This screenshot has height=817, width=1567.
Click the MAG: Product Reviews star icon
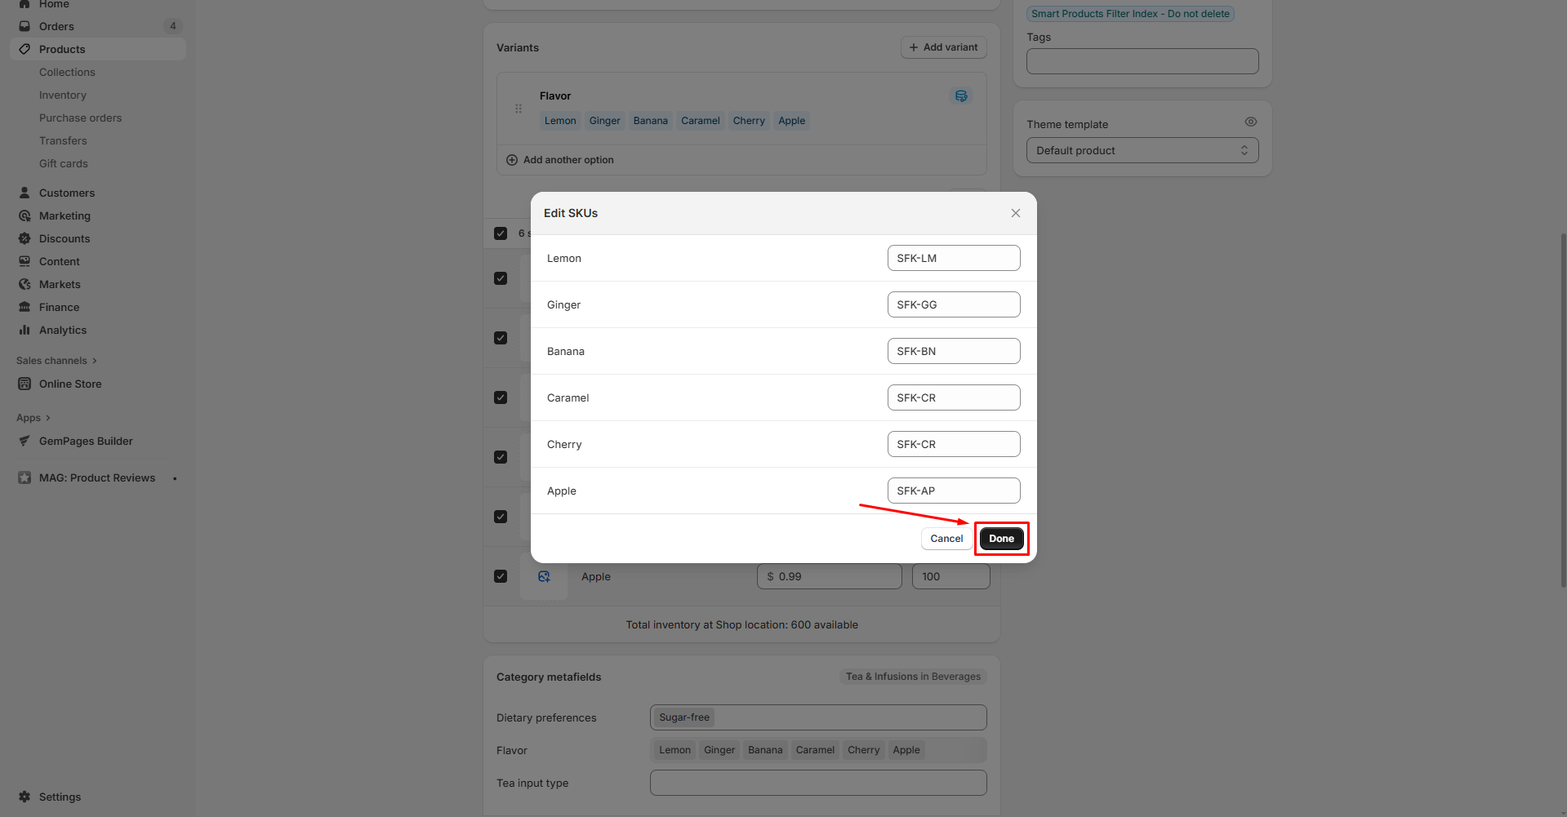(24, 477)
